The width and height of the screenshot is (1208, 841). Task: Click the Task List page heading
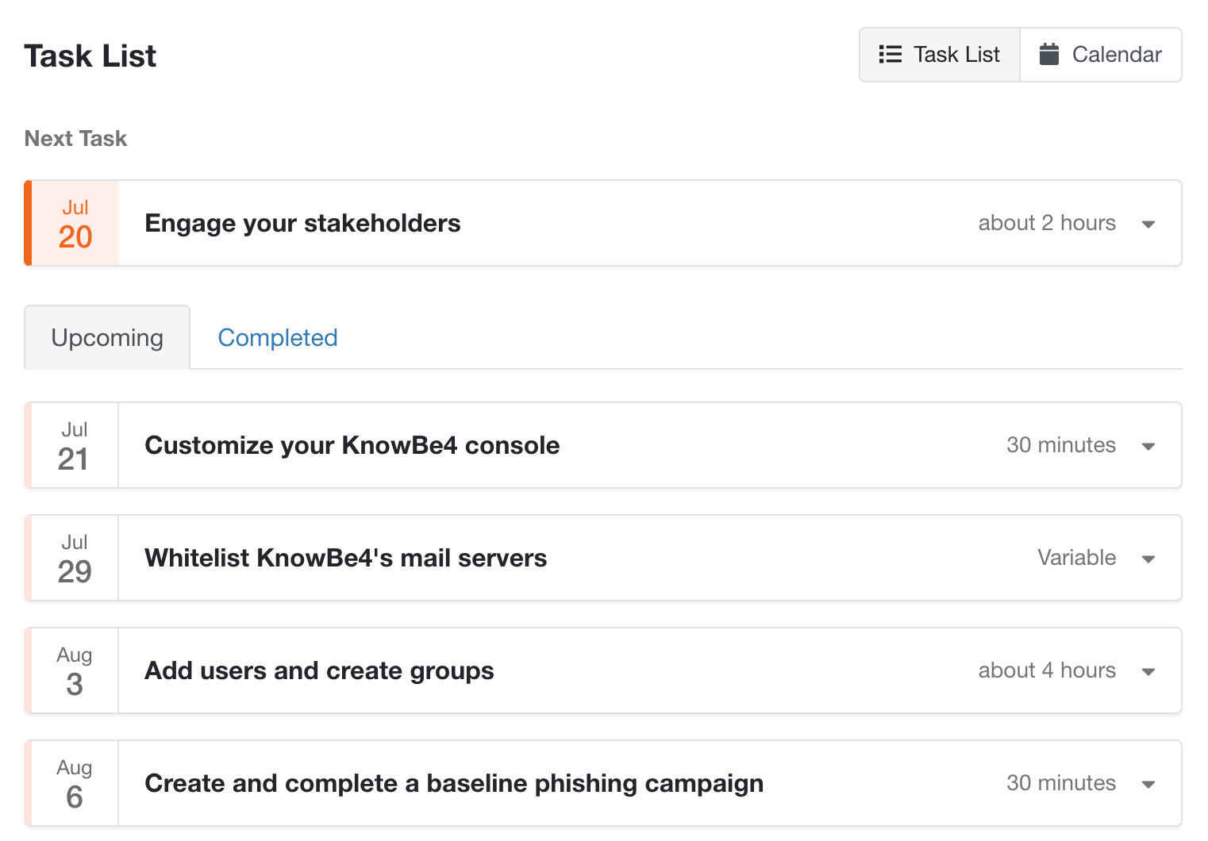pyautogui.click(x=90, y=56)
